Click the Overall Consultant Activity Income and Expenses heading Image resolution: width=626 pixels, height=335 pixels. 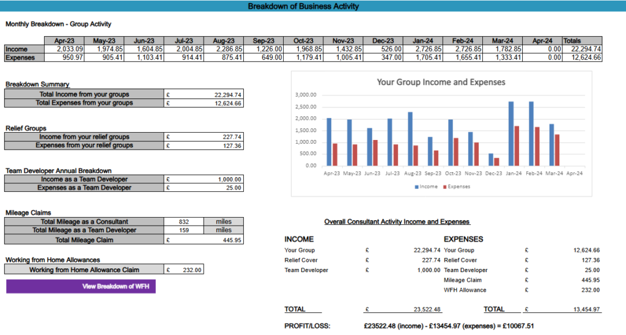coord(397,222)
